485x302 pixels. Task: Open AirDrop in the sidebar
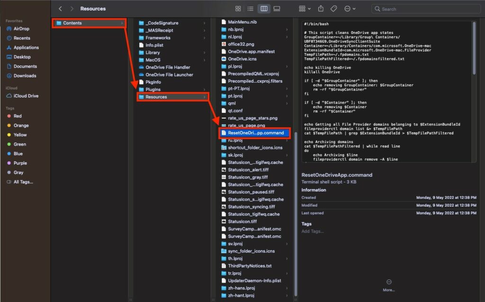click(x=22, y=29)
